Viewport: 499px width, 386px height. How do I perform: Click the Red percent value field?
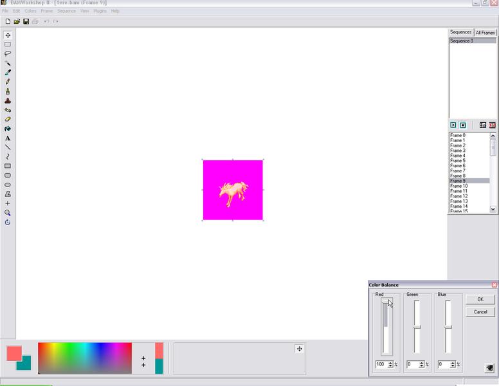(381, 364)
